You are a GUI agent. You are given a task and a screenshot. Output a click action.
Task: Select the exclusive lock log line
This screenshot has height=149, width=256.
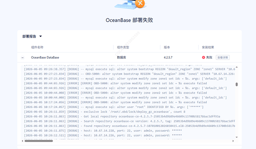pyautogui.click(x=105, y=112)
